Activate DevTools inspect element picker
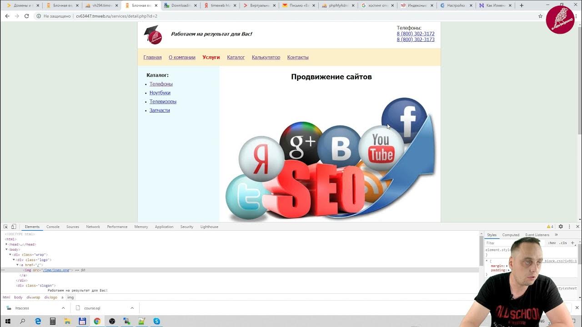The image size is (582, 327). 5,227
